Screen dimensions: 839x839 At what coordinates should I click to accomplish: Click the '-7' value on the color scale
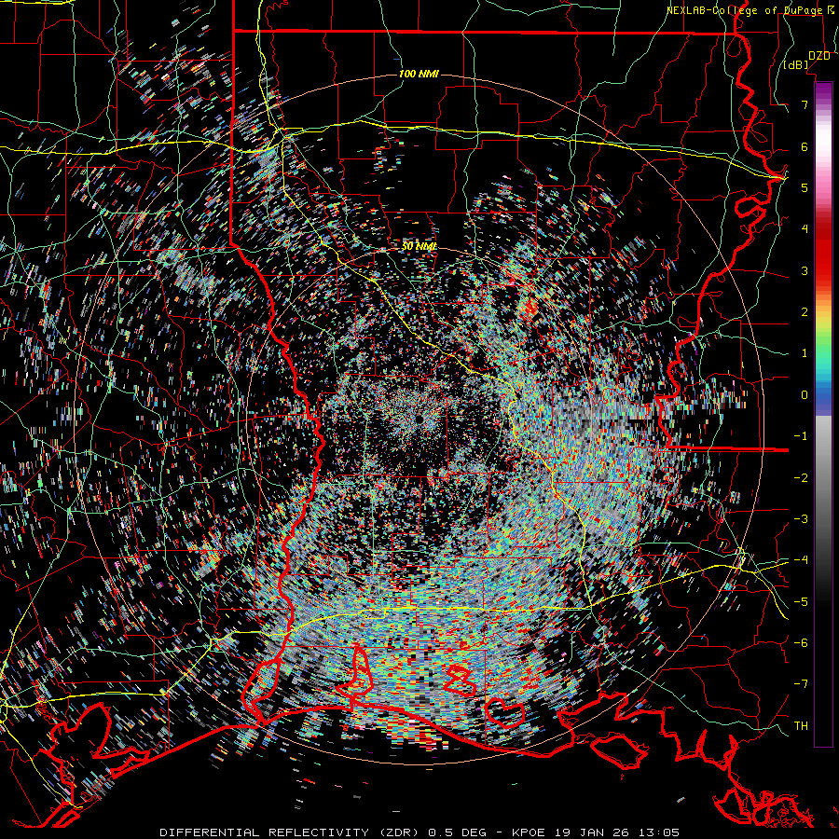[801, 684]
